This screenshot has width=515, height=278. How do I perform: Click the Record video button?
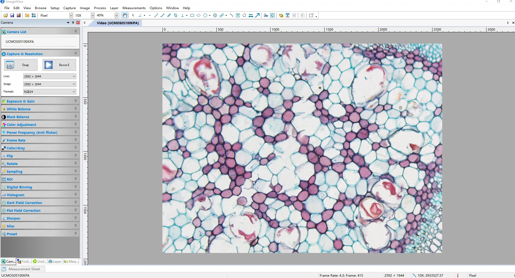(x=59, y=65)
